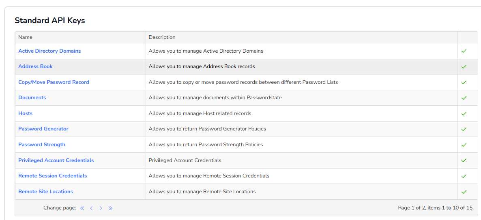Click the green checkmark in Privileged Account Credentials row

[x=464, y=160]
